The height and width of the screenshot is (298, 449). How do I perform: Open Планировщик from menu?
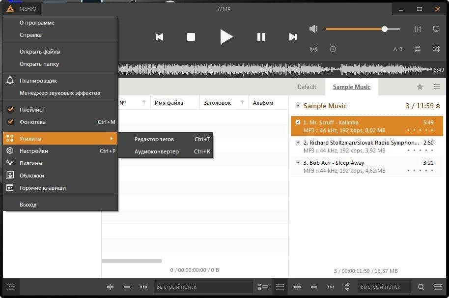click(60, 81)
